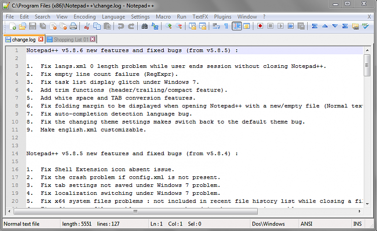Click the Paste clipboard icon
This screenshot has width=377, height=231.
[107, 26]
